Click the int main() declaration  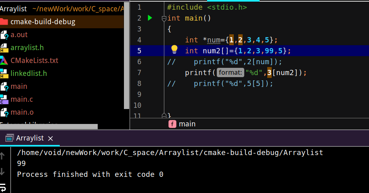[x=189, y=18]
